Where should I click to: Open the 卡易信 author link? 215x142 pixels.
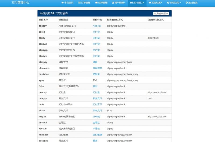tap(96, 129)
